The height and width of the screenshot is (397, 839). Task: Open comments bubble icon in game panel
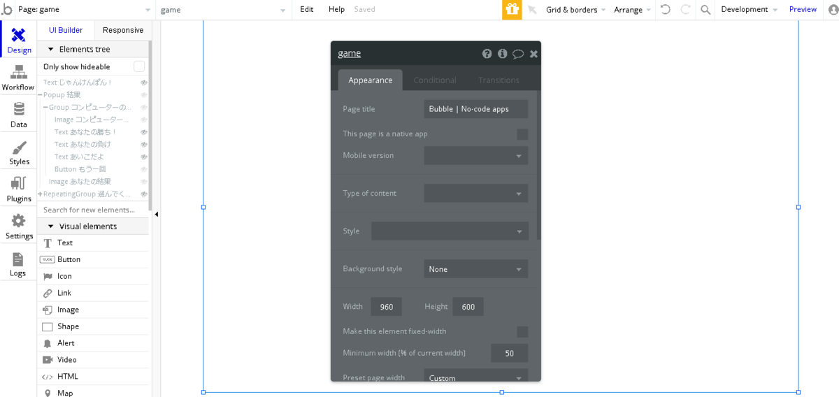click(x=518, y=54)
